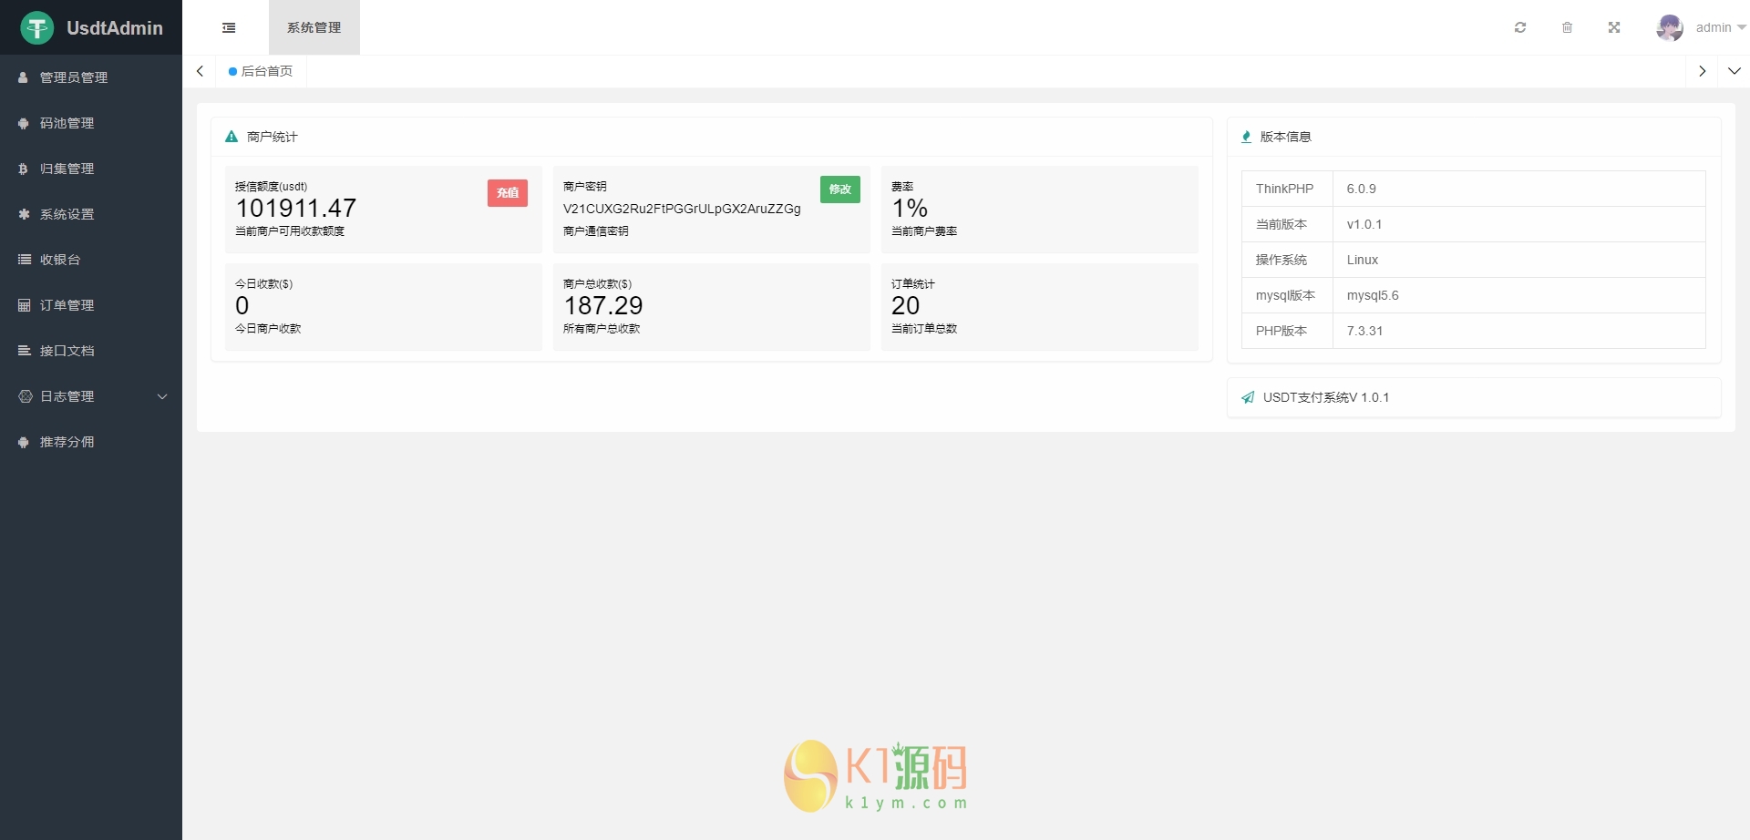The image size is (1750, 840).
Task: Click the bitcoin icon beside 归集管理
Action: [x=24, y=169]
